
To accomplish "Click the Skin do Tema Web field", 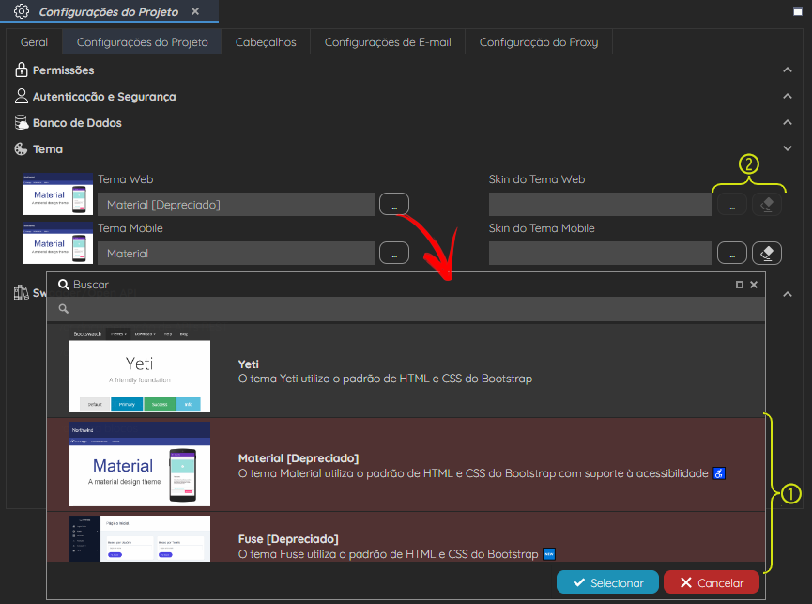I will point(601,204).
